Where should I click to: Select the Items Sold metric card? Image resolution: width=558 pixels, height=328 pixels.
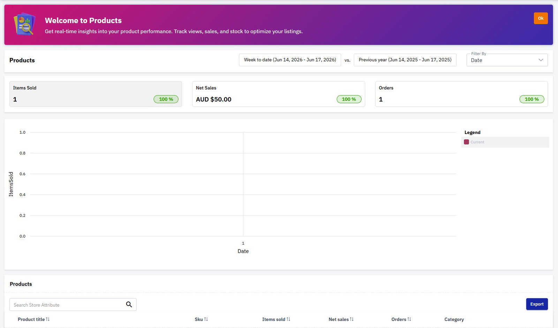click(x=96, y=94)
